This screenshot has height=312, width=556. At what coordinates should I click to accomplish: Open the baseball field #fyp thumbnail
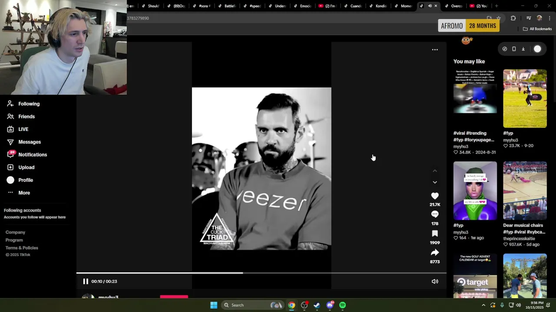pos(525,98)
